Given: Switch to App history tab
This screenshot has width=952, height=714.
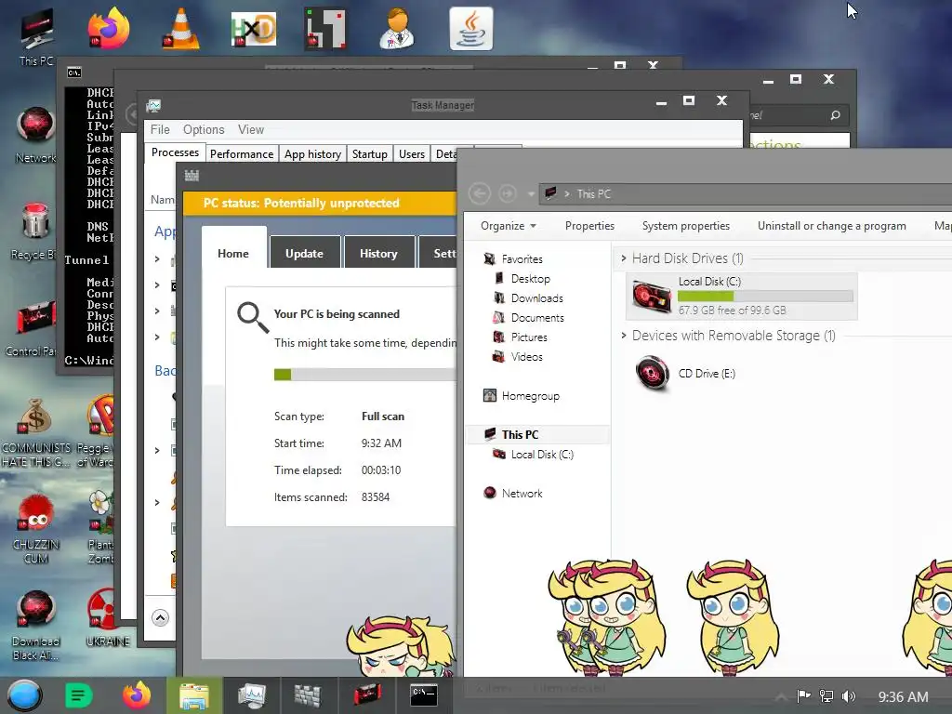Looking at the screenshot, I should click(x=312, y=154).
